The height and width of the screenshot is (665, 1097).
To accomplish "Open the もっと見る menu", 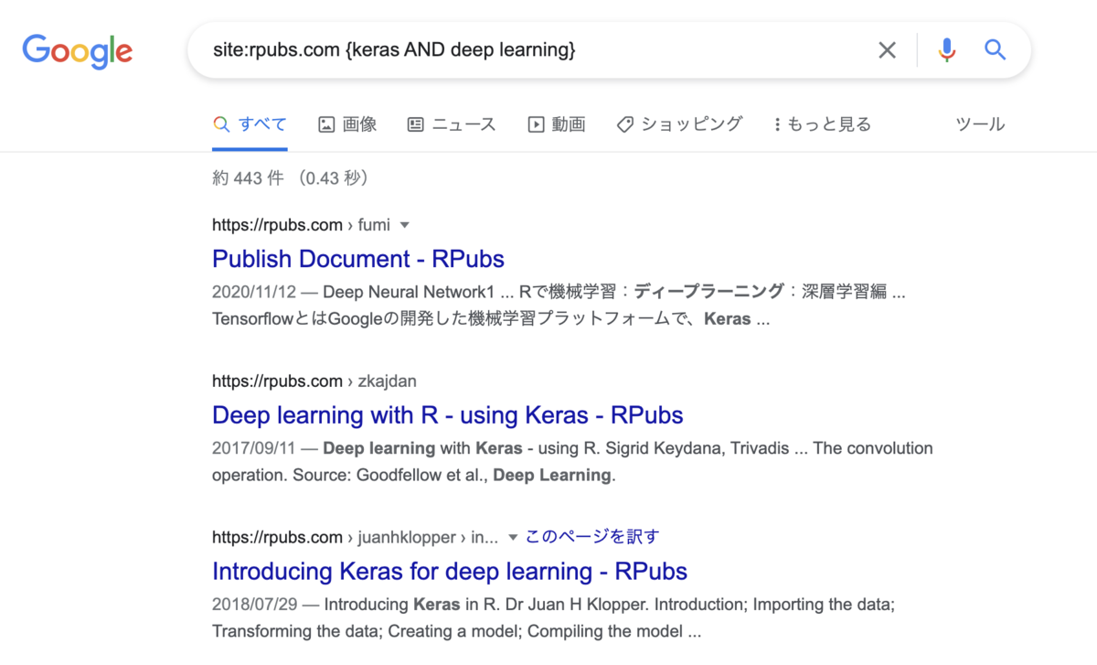I will 823,124.
